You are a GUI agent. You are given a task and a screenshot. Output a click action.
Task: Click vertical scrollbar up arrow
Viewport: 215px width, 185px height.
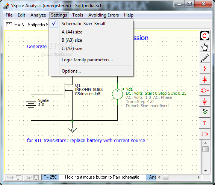(206, 143)
